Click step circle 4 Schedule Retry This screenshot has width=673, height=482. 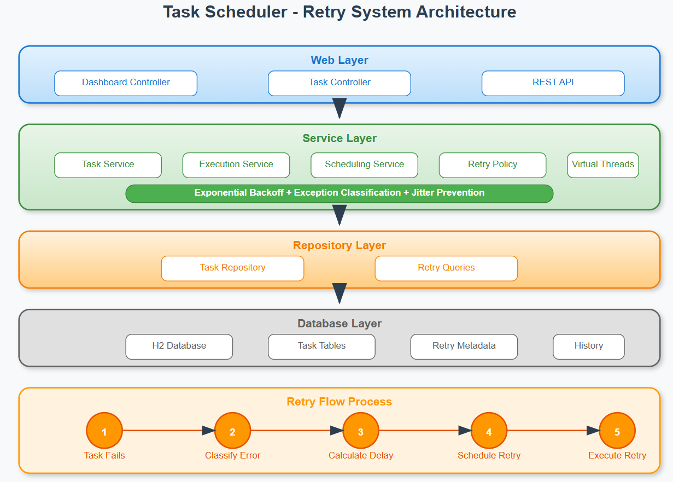[x=489, y=431]
